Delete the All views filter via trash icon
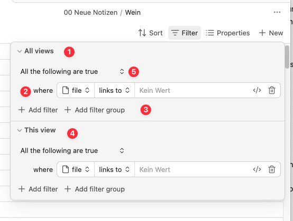The image size is (293, 221). click(272, 90)
